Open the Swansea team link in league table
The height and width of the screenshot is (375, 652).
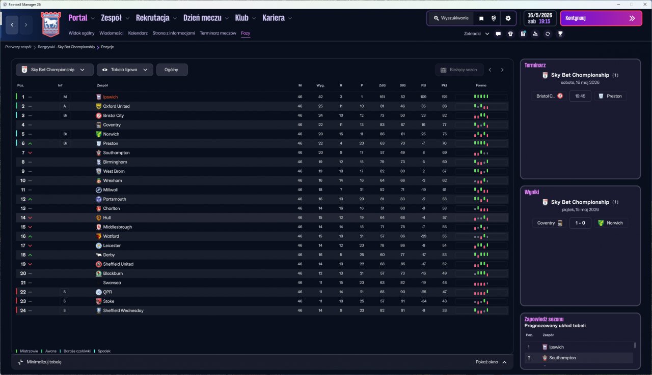[112, 283]
